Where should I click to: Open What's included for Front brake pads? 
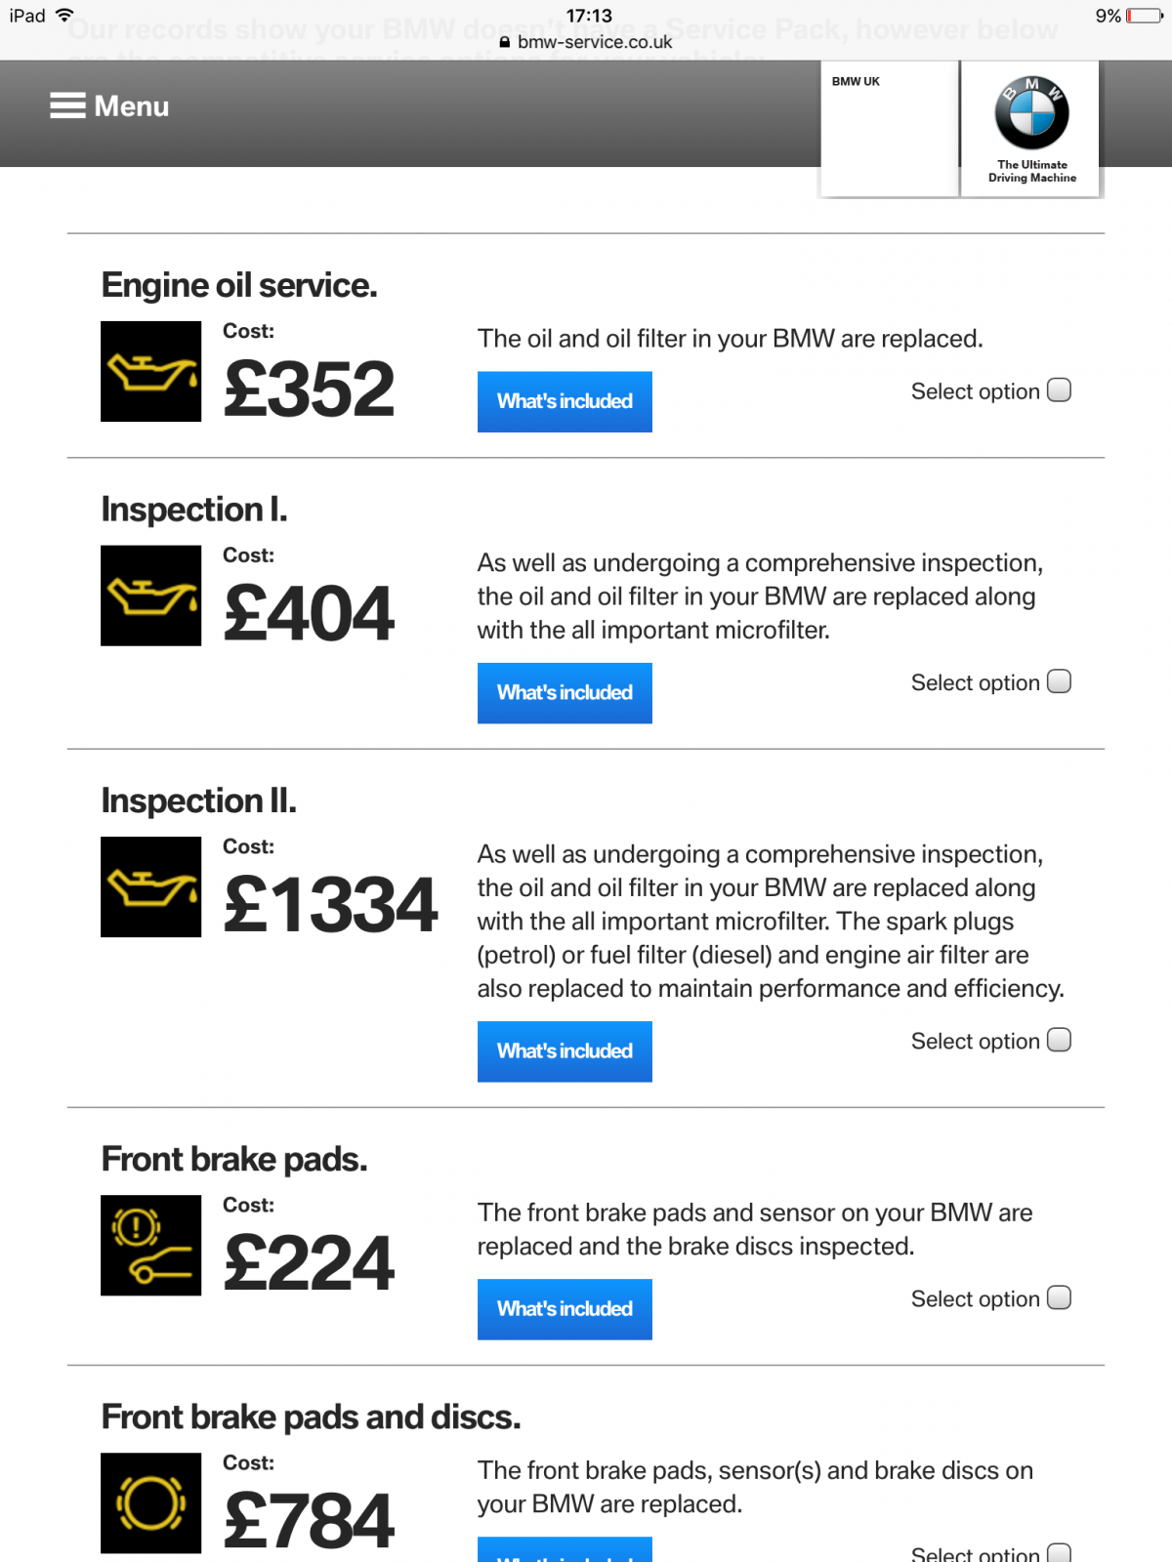coord(565,1309)
